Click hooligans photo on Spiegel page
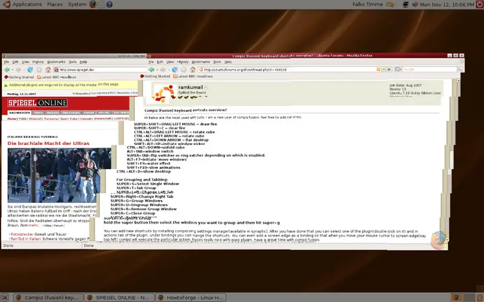484x302 pixels. [59, 175]
